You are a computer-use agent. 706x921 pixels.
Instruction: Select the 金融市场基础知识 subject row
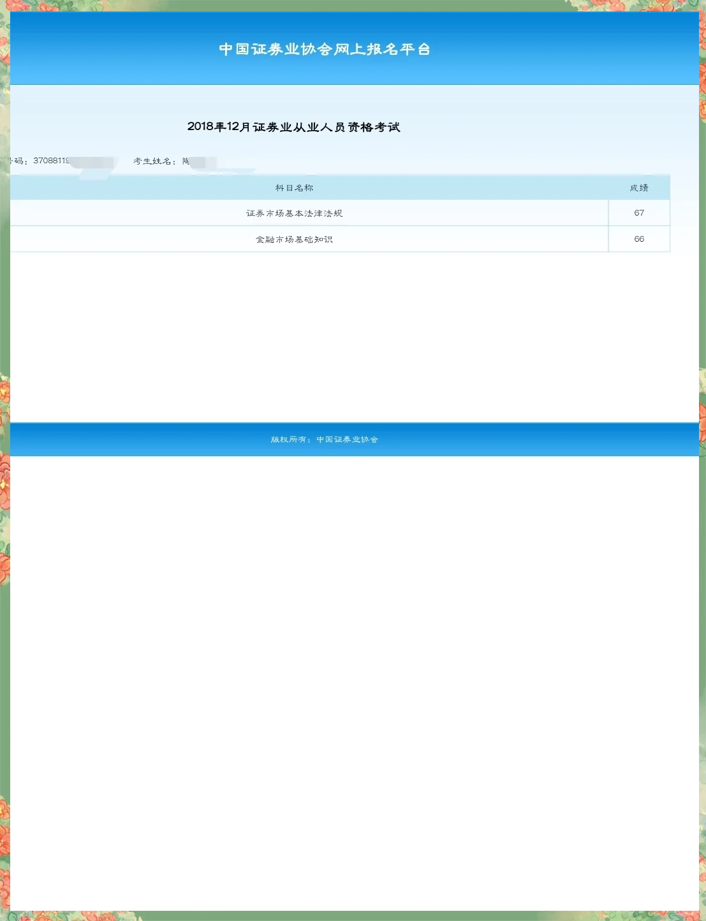[x=294, y=239]
